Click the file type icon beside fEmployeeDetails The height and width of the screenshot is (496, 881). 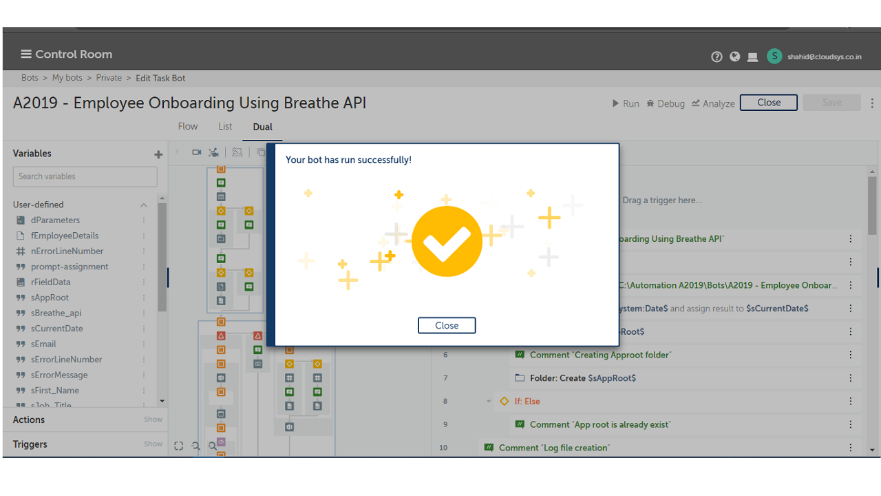click(x=20, y=236)
